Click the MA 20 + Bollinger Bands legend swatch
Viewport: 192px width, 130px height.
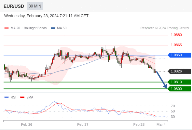7,28
